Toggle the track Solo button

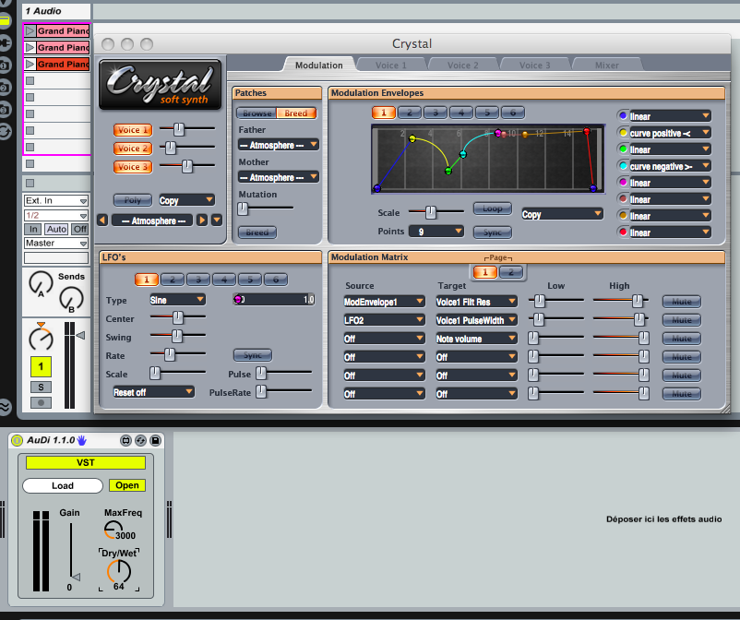(42, 386)
